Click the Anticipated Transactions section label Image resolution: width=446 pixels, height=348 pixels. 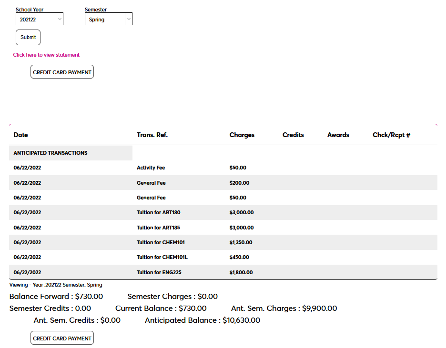51,153
